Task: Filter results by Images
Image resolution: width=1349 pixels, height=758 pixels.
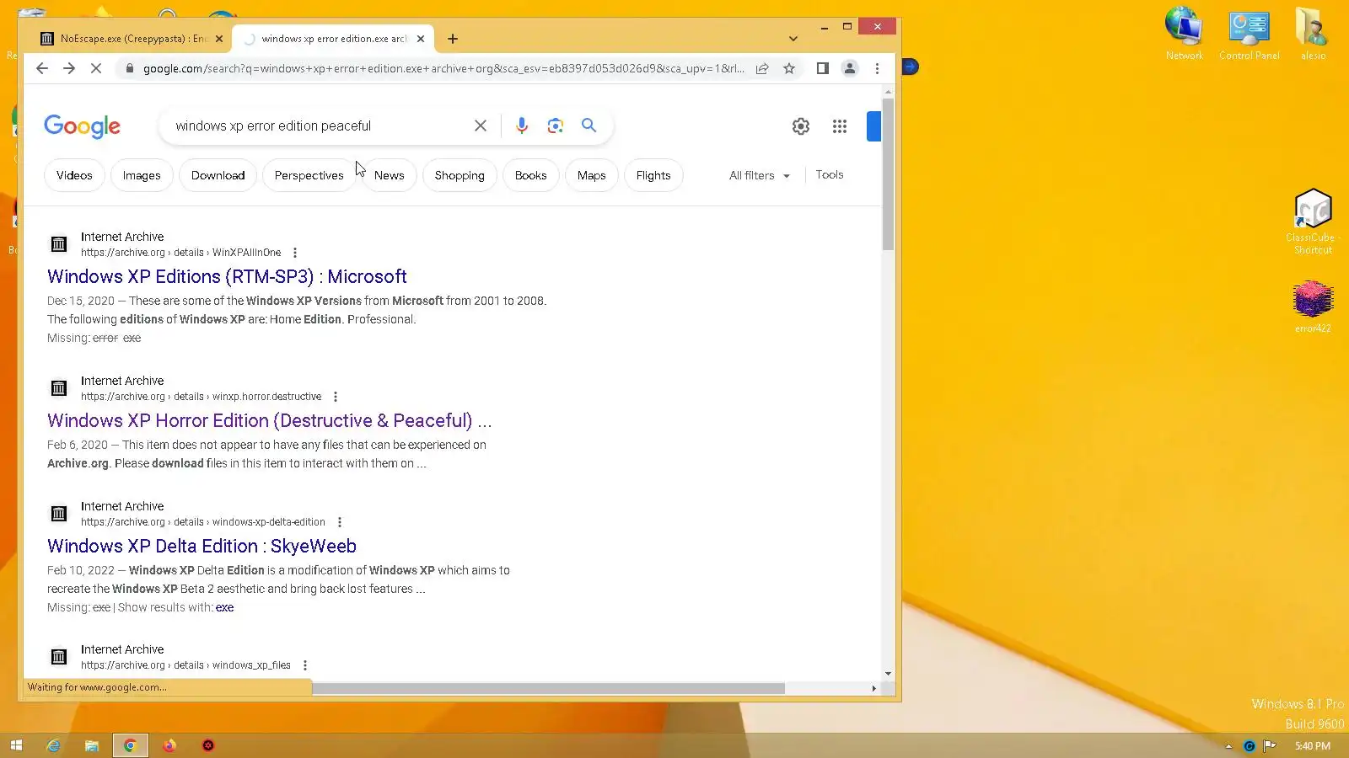Action: [x=142, y=175]
